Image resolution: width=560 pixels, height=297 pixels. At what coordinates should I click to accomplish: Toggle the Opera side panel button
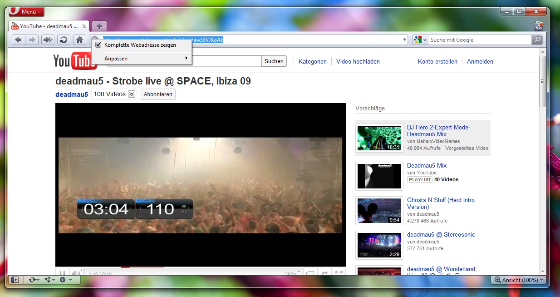[15, 280]
